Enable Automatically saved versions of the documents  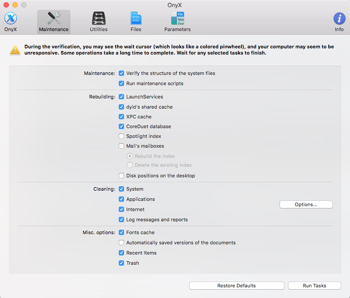pyautogui.click(x=121, y=243)
